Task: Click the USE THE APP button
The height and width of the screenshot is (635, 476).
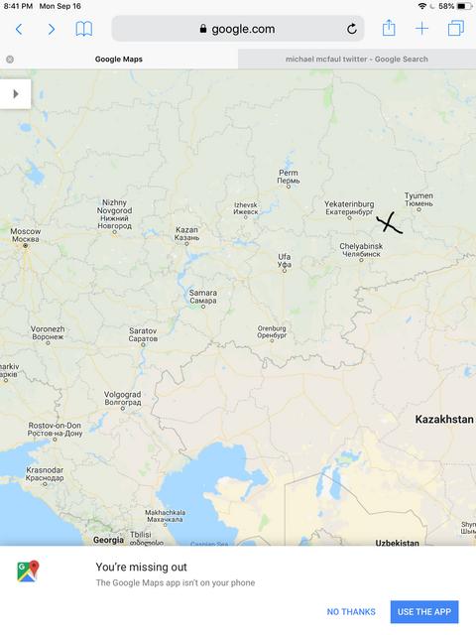Action: [424, 612]
